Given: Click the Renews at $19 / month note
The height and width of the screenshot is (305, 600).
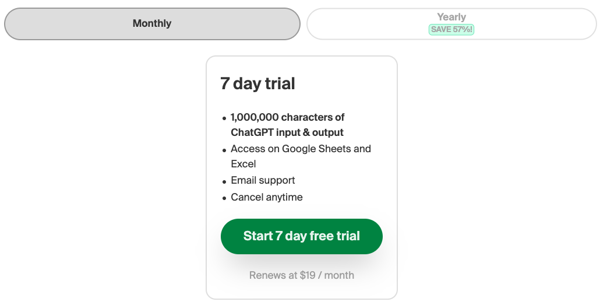Looking at the screenshot, I should point(302,275).
